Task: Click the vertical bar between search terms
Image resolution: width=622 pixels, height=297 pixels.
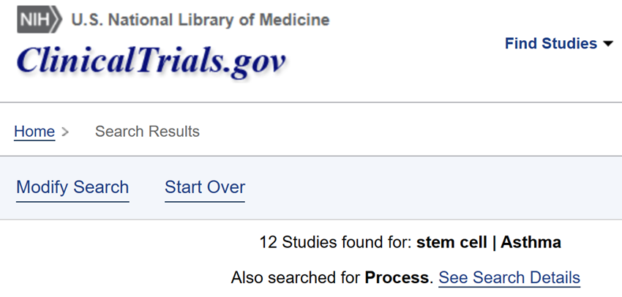Action: coord(494,242)
